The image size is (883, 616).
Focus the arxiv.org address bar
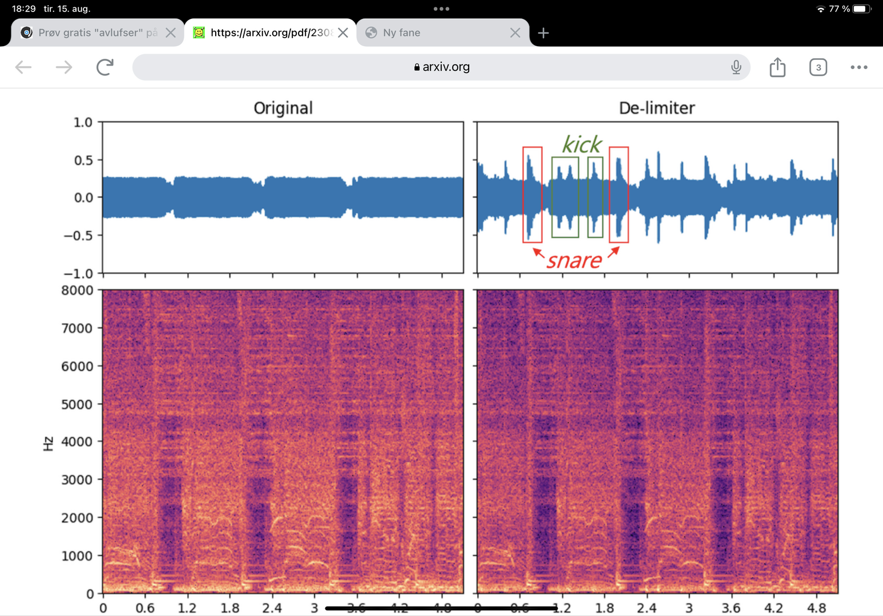coord(441,67)
